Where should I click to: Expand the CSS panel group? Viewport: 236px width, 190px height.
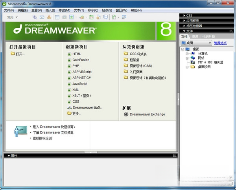[x=184, y=15]
